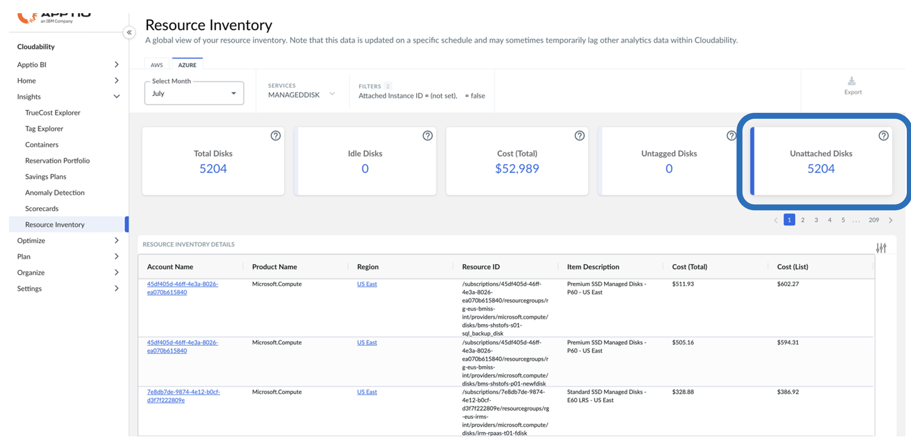Go to page 3 of results

[816, 220]
